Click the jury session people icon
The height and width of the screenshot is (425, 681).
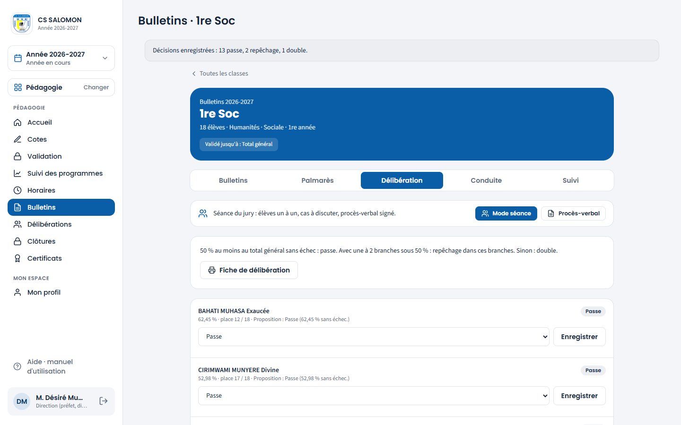[203, 213]
